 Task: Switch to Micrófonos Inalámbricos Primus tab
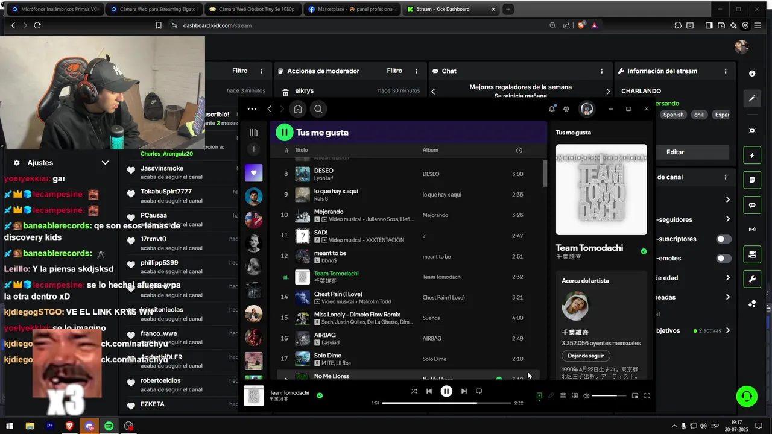54,9
